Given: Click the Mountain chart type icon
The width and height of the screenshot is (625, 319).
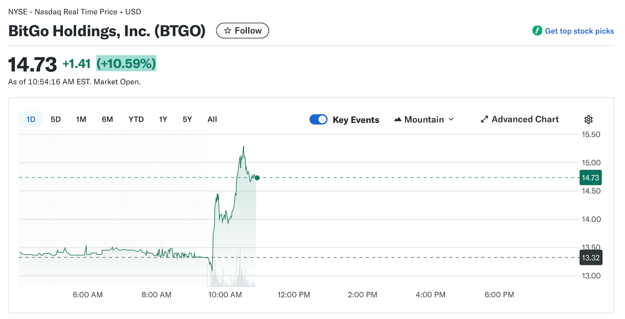Looking at the screenshot, I should [397, 120].
